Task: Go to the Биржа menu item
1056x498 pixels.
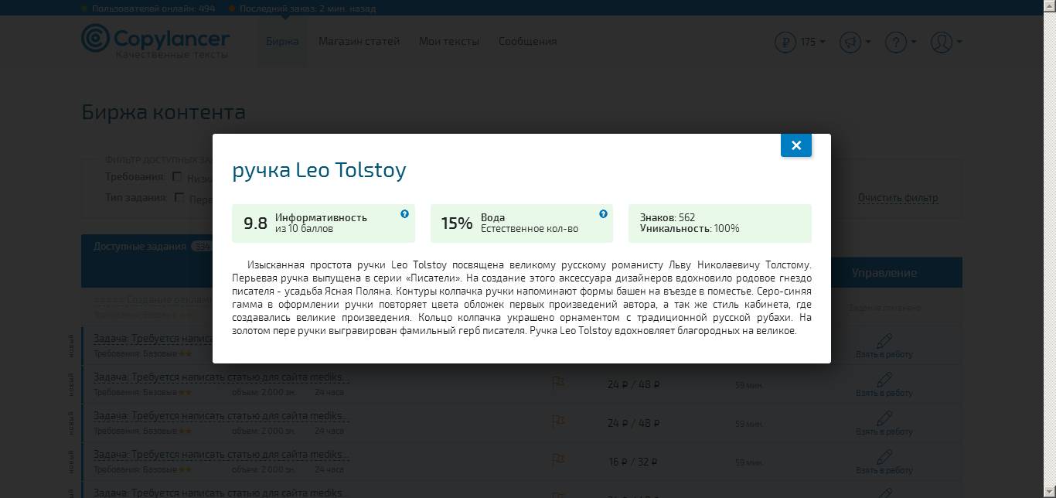Action: 282,41
